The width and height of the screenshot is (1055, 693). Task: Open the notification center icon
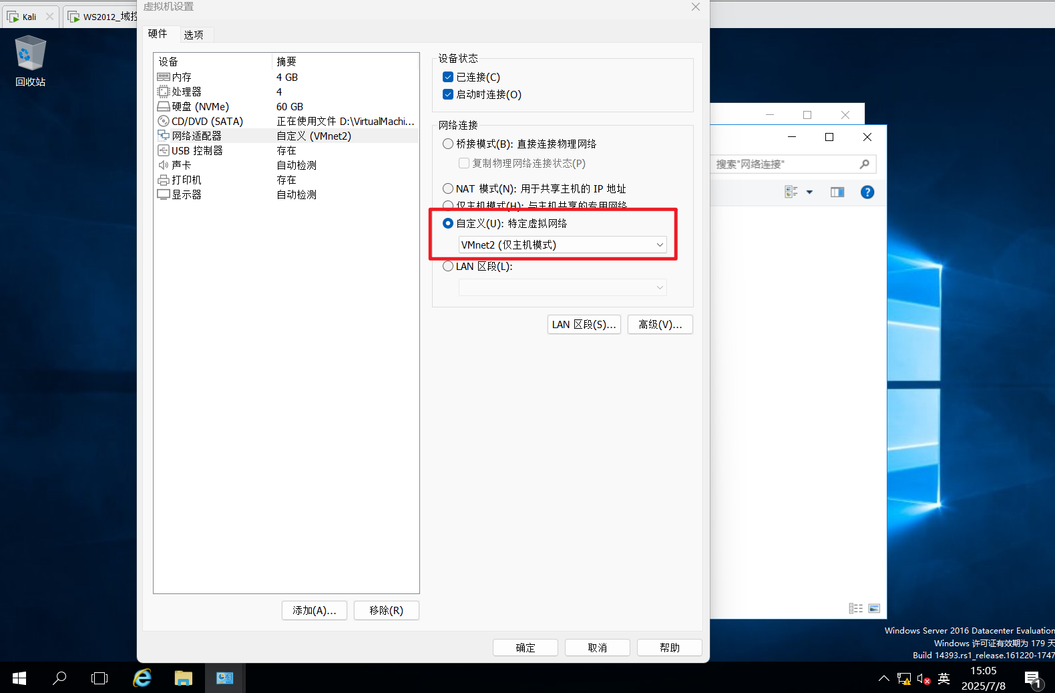coord(1032,679)
